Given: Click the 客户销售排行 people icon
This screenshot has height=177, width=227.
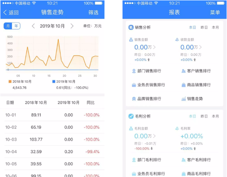Looking at the screenshot, I should [183, 71].
